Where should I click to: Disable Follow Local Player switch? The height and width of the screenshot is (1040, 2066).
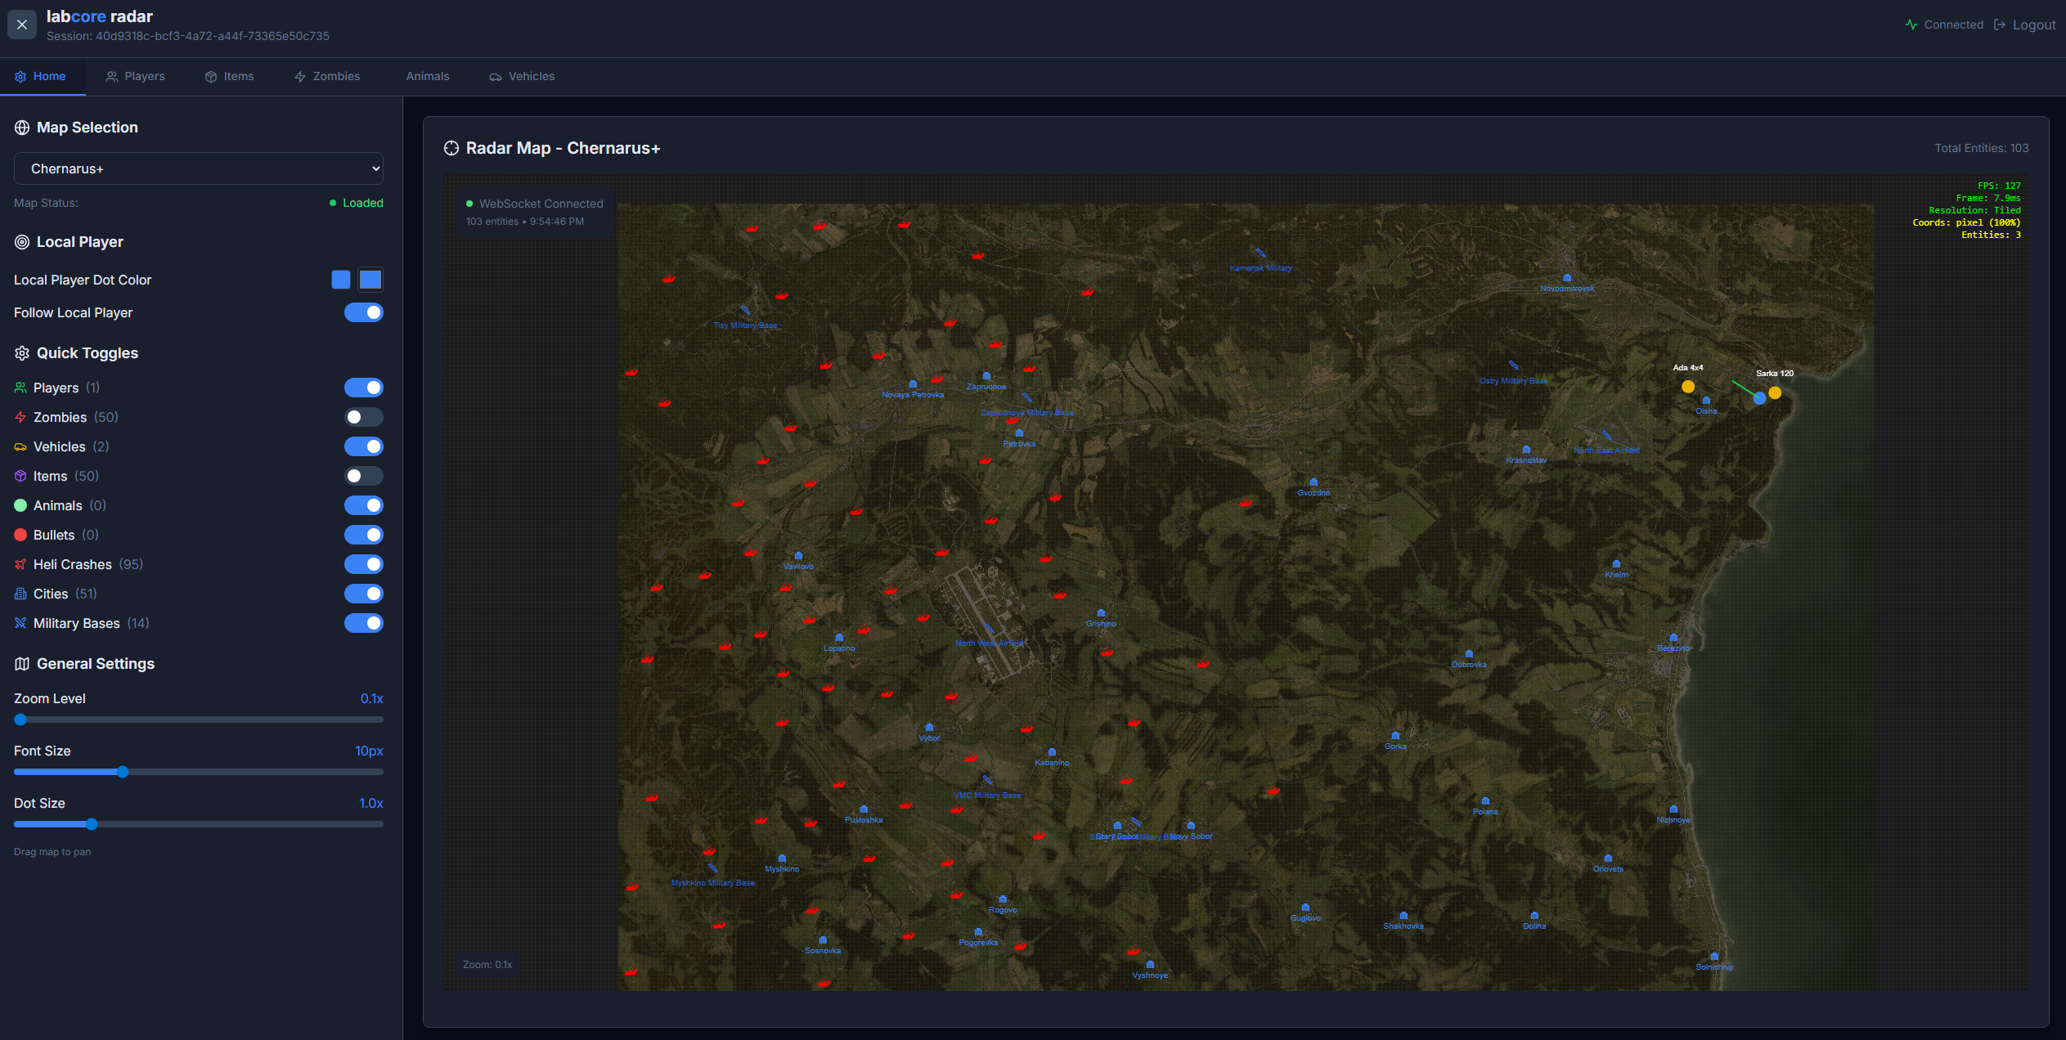[x=363, y=312]
